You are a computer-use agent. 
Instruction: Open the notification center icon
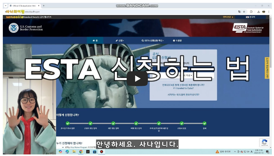coord(267,152)
